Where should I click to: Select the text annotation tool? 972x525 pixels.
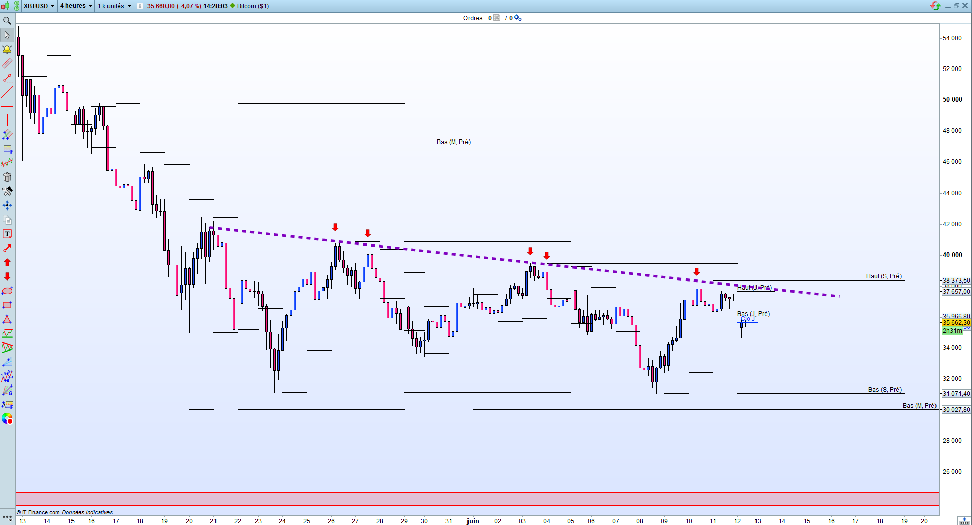[7, 234]
